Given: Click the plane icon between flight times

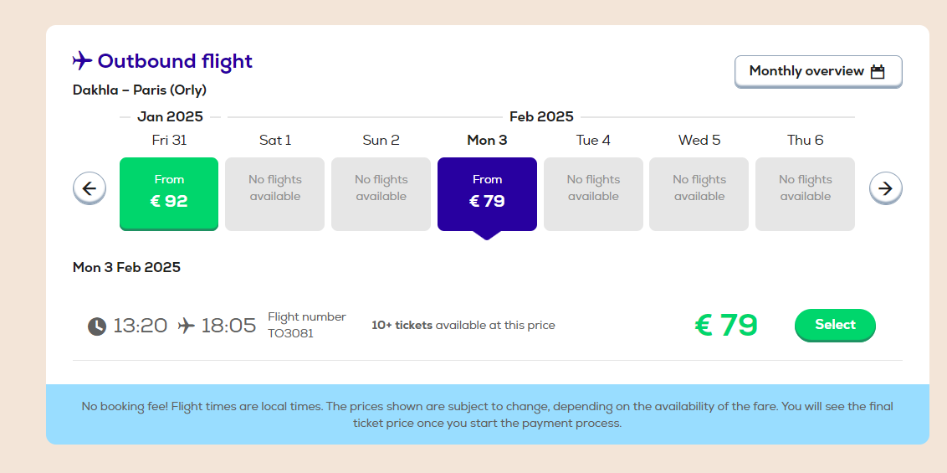Looking at the screenshot, I should (186, 326).
